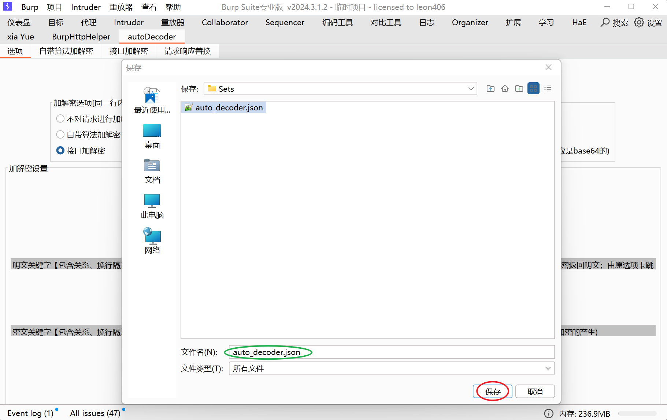Click the 取消 button in dialog
Image resolution: width=667 pixels, height=420 pixels.
click(535, 391)
